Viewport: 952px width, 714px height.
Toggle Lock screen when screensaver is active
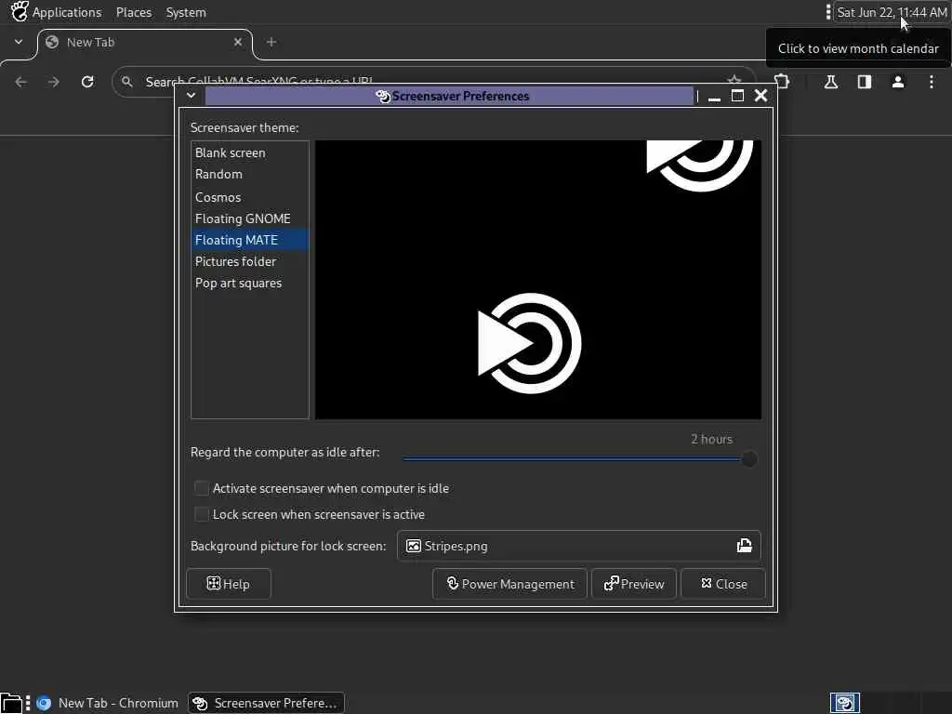[310, 514]
